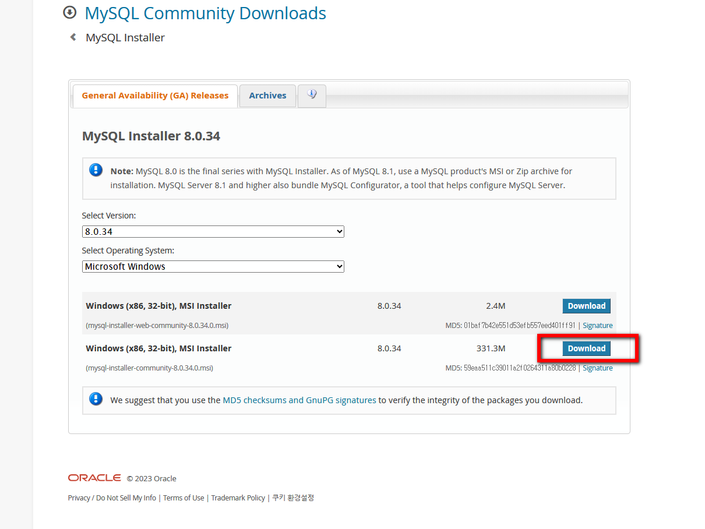The width and height of the screenshot is (705, 529).
Task: Click the MD5 hash starting with 01baf7b4
Action: [520, 325]
